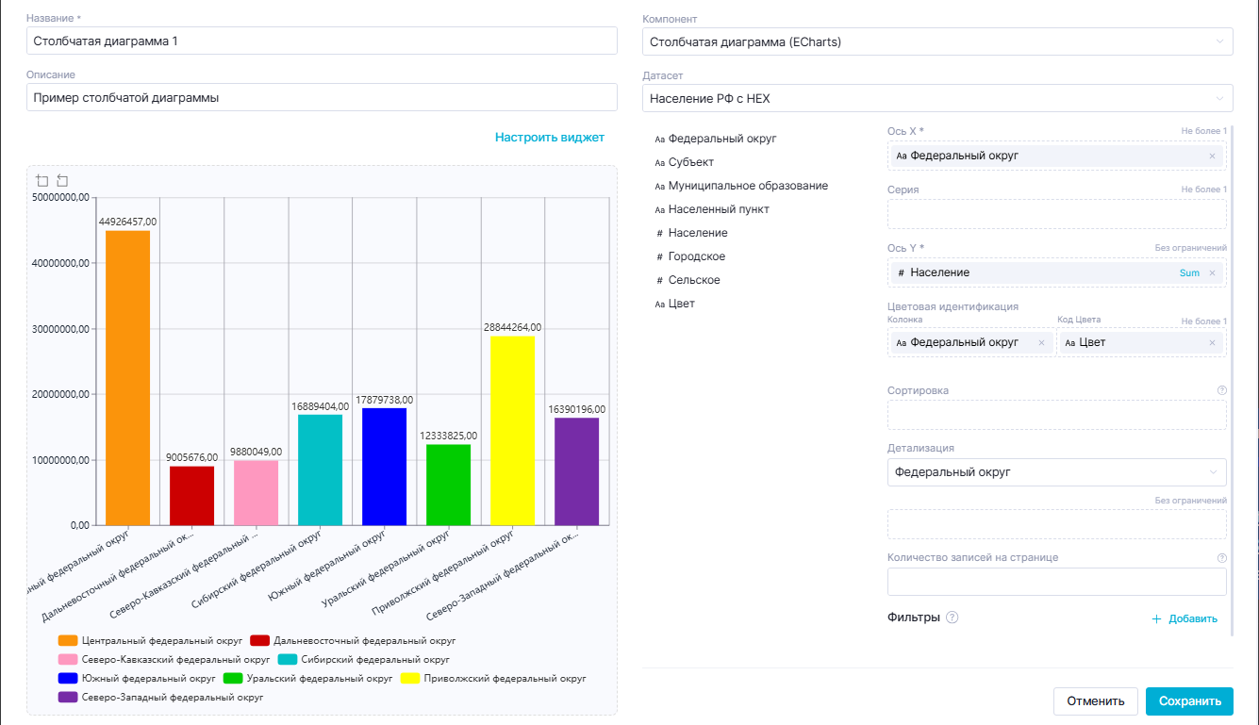Click help icon for Количество записей на странице
The image size is (1259, 725).
pyautogui.click(x=1222, y=557)
